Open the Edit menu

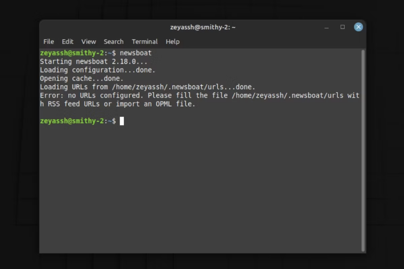coord(67,41)
